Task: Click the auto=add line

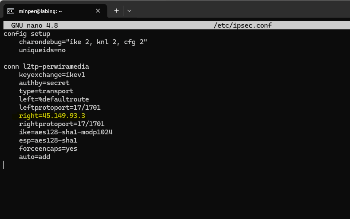Action: pos(35,157)
